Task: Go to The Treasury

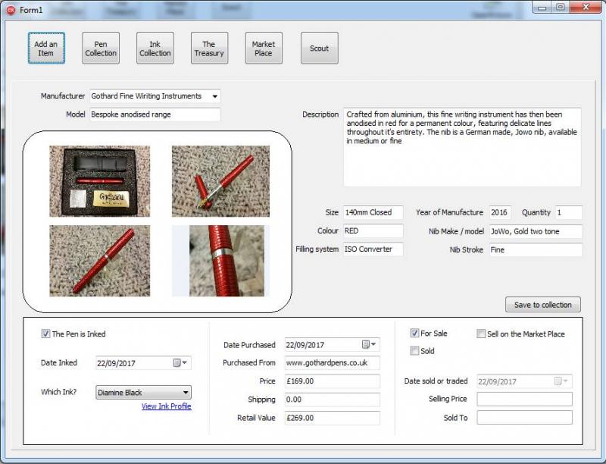Action: pos(209,49)
